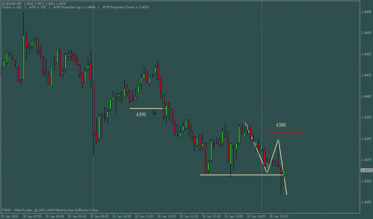Click the '15 Jan 12:35' time axis label
This screenshot has width=373, height=219.
pos(189,217)
